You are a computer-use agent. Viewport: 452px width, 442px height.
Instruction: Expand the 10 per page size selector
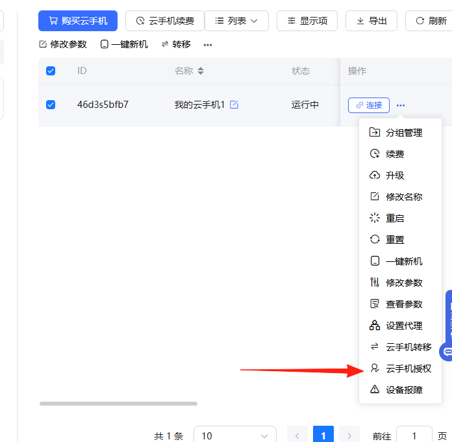click(234, 436)
